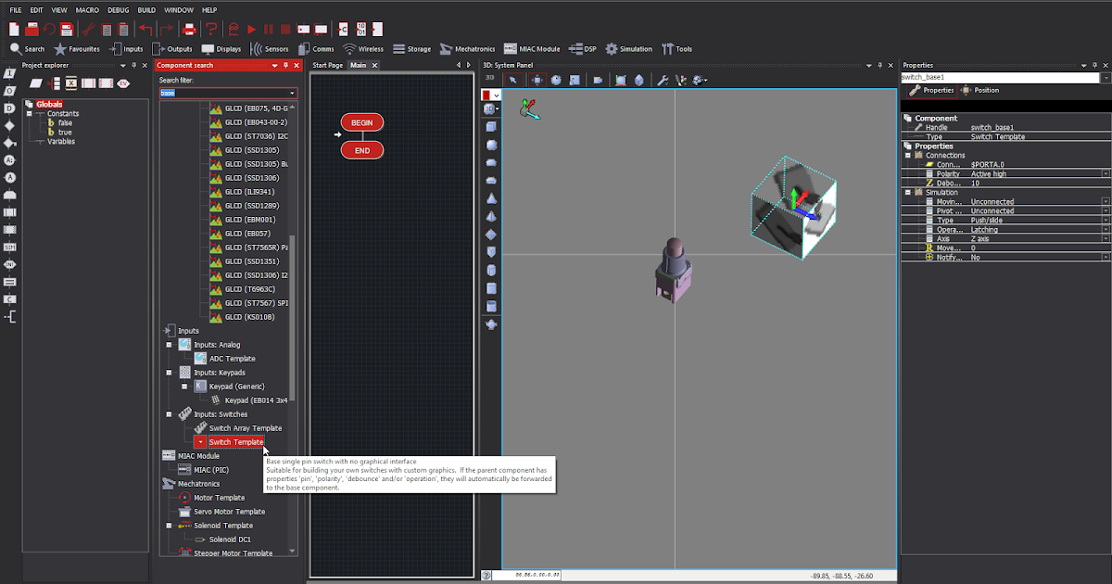Image resolution: width=1112 pixels, height=584 pixels.
Task: Click the camera view icon in System Panel
Action: 598,80
